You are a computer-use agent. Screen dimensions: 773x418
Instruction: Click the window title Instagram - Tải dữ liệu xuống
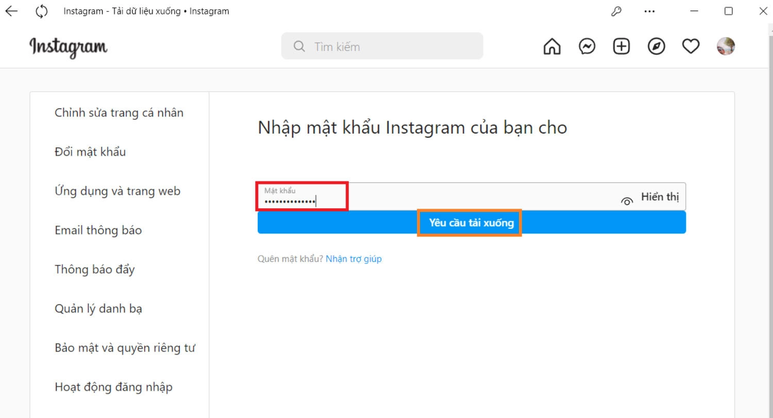[x=146, y=11]
